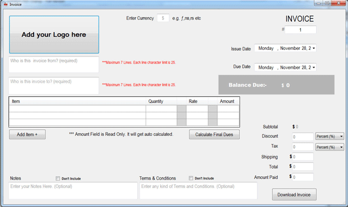This screenshot has width=348, height=207.
Task: Click the Shipping amount field
Action: pos(303,157)
